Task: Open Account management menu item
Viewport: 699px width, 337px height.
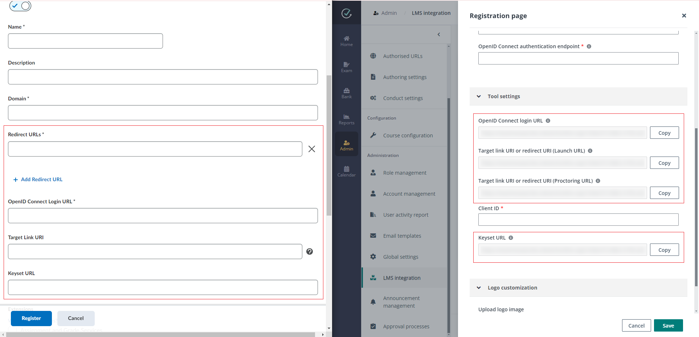Action: (404, 194)
